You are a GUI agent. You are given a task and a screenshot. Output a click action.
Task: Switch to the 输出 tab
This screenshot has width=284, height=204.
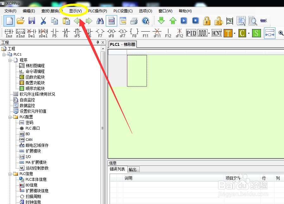133,169
